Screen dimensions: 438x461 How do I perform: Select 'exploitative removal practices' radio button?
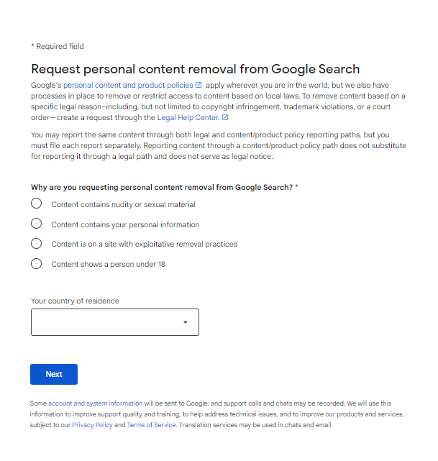click(36, 244)
